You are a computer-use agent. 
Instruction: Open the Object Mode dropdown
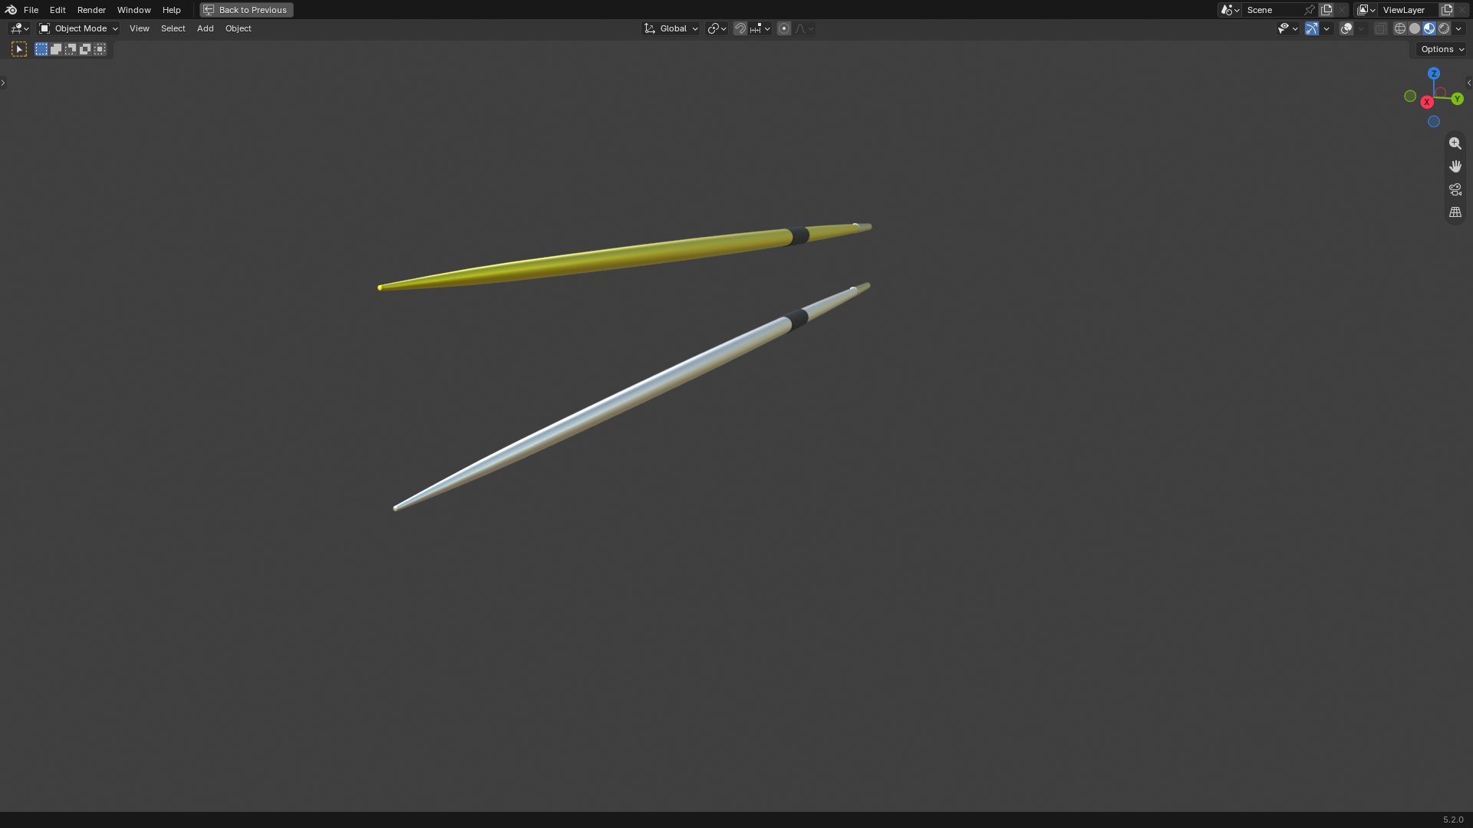(x=79, y=28)
